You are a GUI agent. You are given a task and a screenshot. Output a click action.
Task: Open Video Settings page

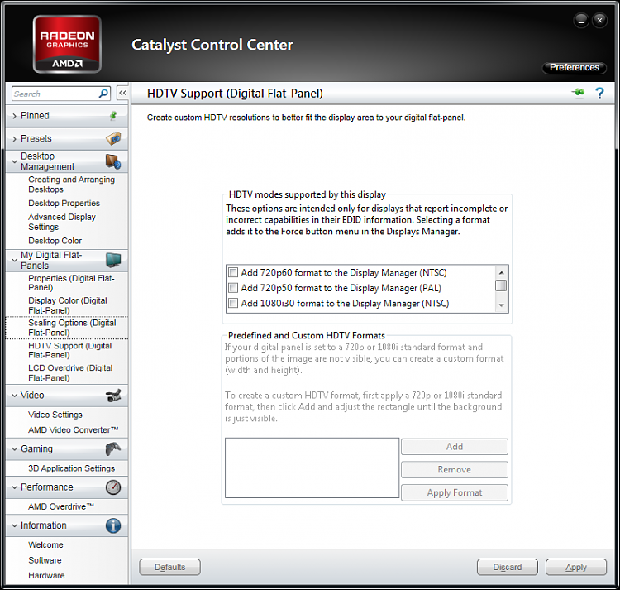coord(55,415)
